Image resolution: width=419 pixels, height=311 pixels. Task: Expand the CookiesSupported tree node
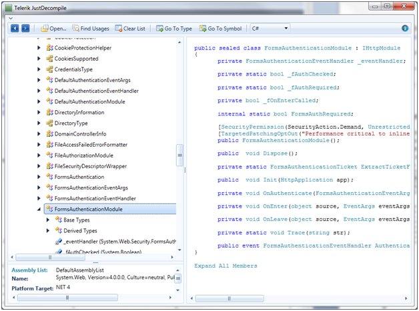[39, 59]
